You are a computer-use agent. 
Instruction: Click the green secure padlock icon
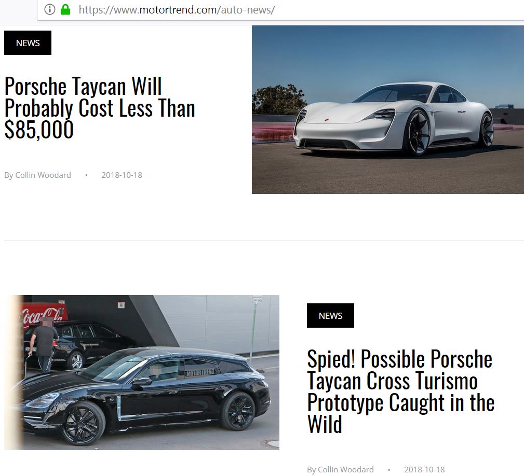pyautogui.click(x=65, y=9)
